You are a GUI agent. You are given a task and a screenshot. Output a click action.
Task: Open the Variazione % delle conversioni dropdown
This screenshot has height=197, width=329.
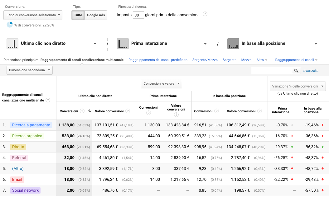[298, 86]
